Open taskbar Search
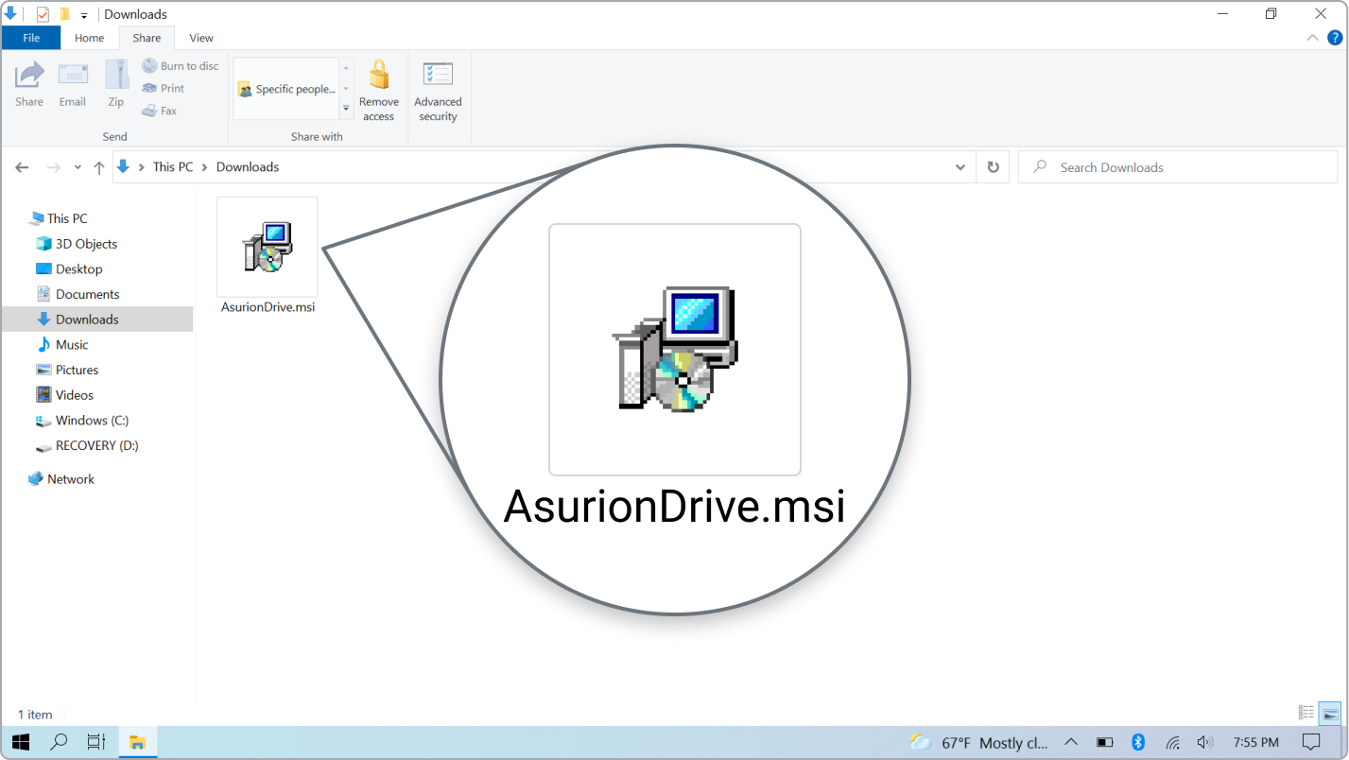1349x760 pixels. click(x=59, y=742)
